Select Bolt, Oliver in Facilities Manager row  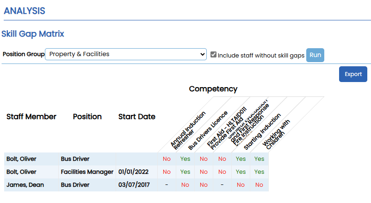point(21,172)
